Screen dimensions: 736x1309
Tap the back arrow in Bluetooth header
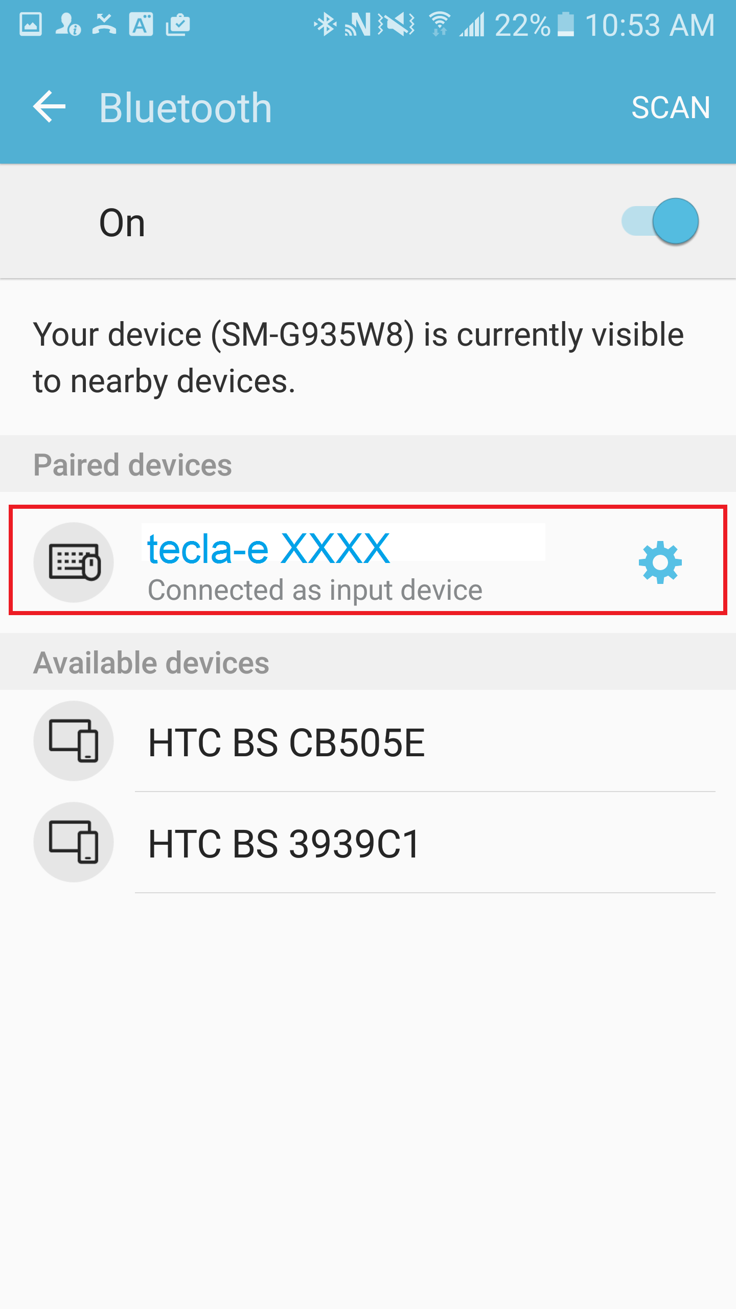[50, 107]
